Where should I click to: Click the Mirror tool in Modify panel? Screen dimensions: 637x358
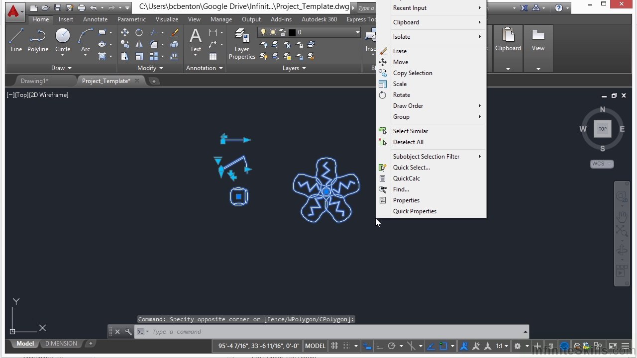[x=139, y=44]
